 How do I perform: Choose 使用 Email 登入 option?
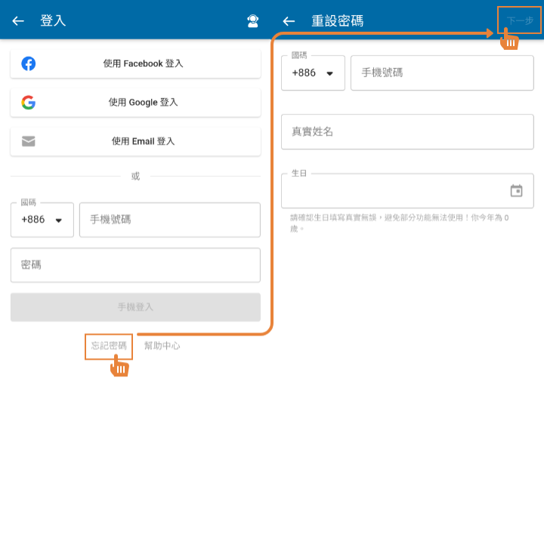(135, 141)
